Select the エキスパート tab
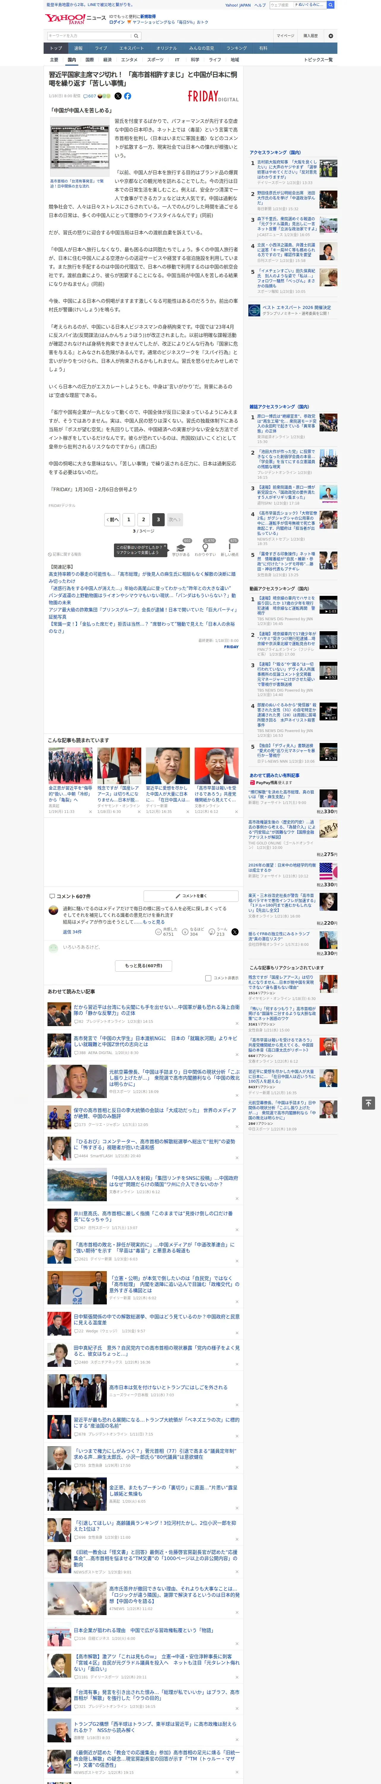This screenshot has height=1784, width=381. pos(131,48)
